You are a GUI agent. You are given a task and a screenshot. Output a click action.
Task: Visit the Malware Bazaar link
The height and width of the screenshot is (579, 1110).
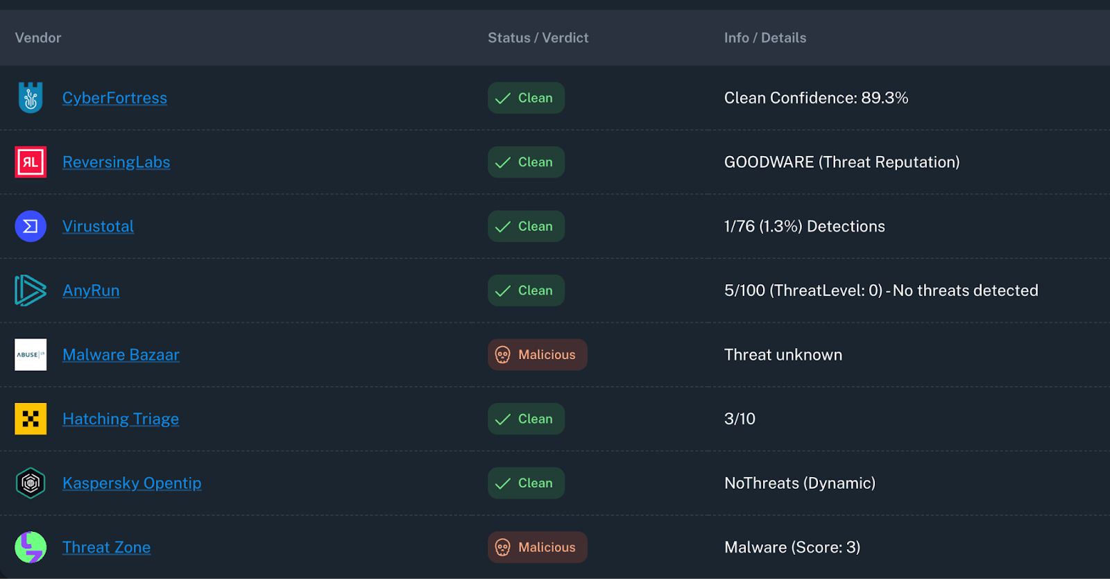[x=121, y=354]
